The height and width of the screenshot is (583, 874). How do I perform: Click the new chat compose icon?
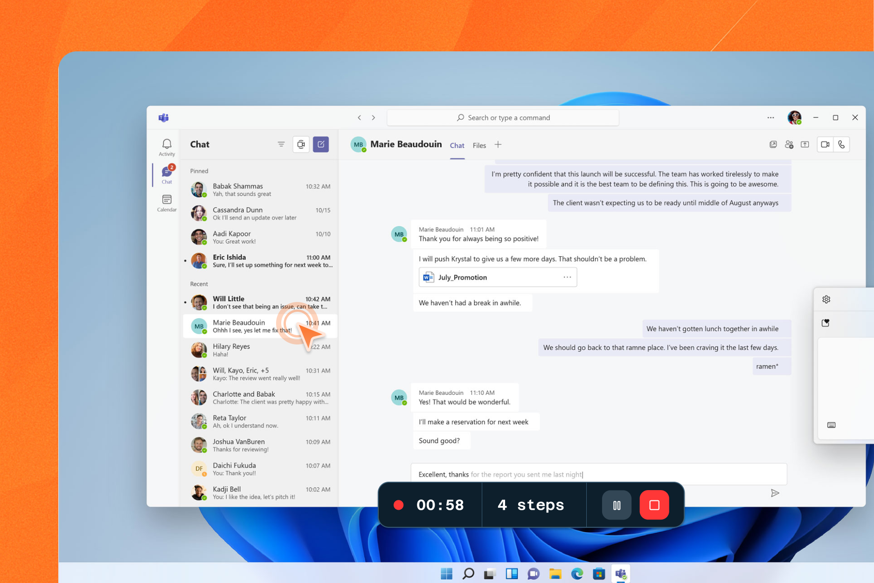click(321, 144)
